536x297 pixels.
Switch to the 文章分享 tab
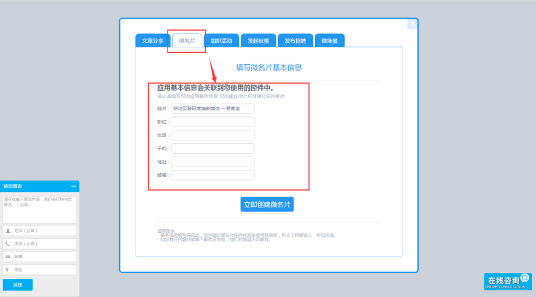pyautogui.click(x=153, y=41)
